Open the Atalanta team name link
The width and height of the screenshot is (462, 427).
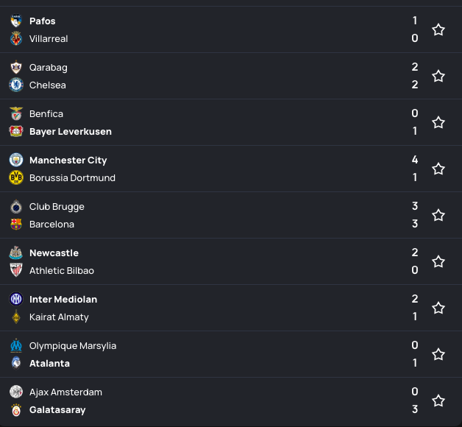(49, 364)
